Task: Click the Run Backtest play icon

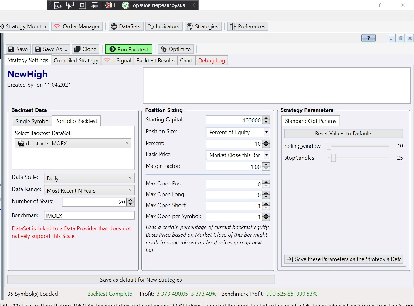Action: click(x=113, y=49)
